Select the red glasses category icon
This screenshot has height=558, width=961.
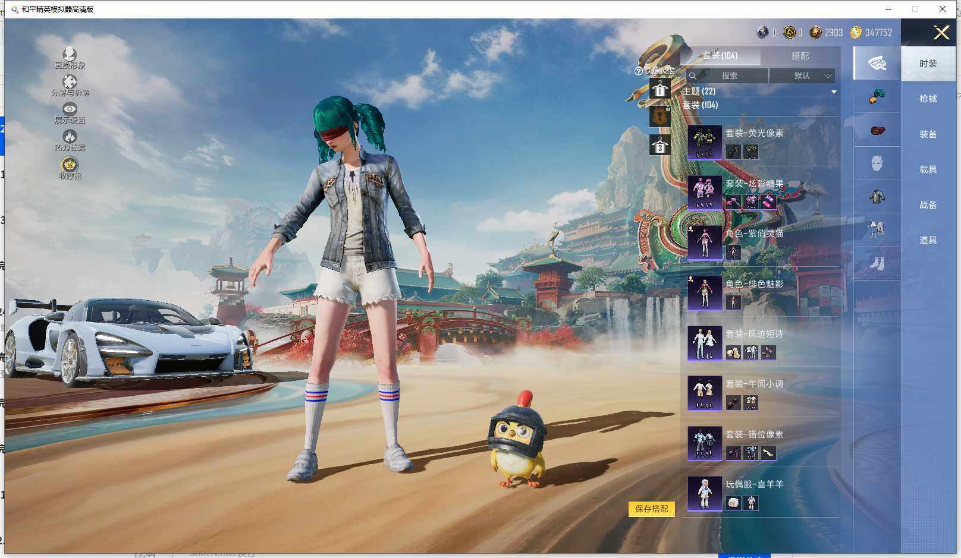coord(877,130)
